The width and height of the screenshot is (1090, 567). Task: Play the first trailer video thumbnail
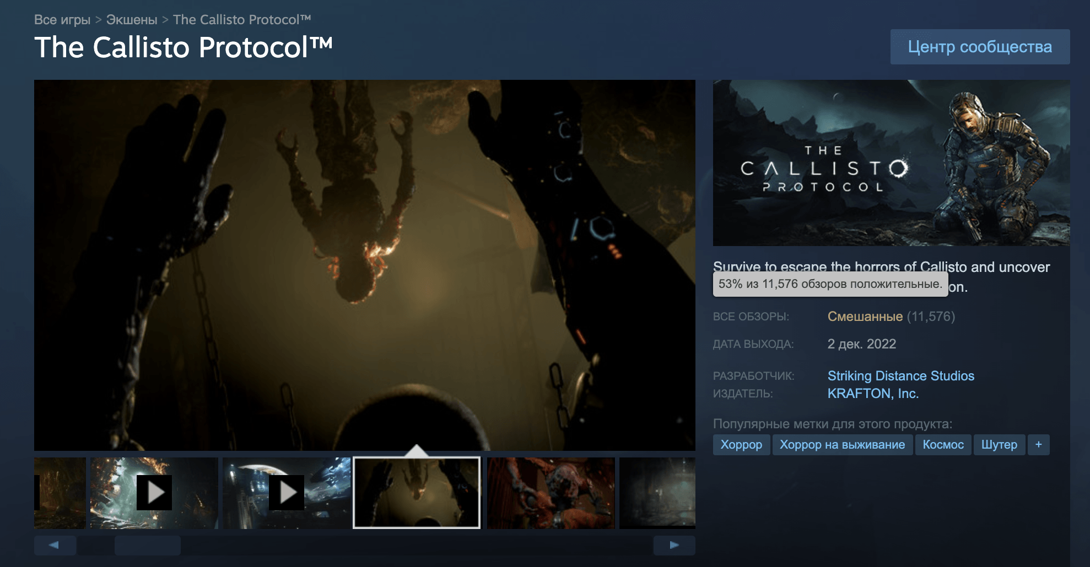[x=154, y=493]
